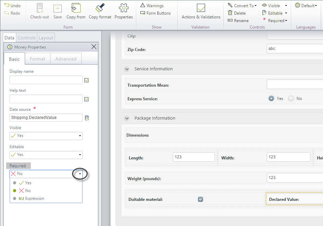
Task: Rename the selected control
Action: pos(238,20)
